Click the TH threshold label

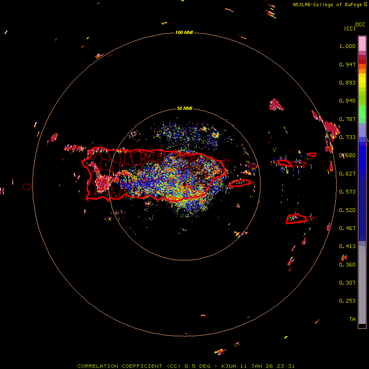(352, 319)
